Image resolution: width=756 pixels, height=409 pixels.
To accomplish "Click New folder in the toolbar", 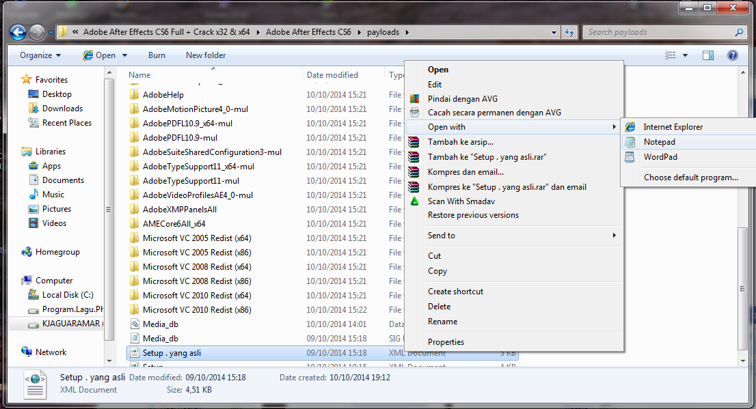I will pyautogui.click(x=206, y=55).
